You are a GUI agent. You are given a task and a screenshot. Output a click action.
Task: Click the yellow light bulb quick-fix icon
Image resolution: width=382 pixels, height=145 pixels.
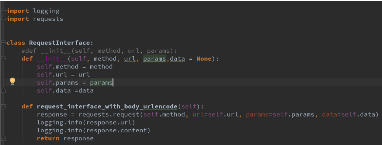pos(12,82)
